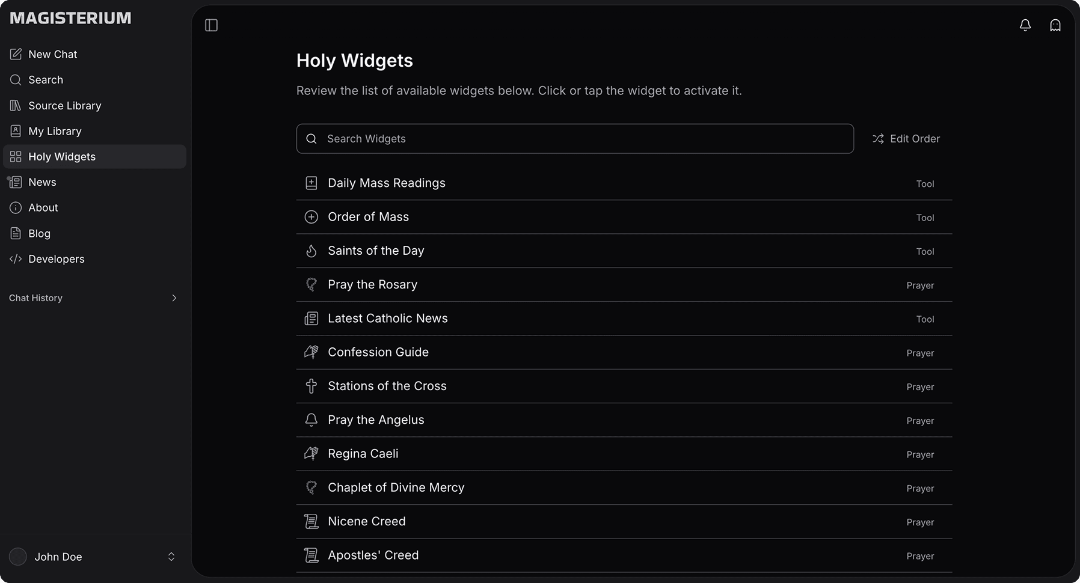Click the Daily Mass Readings book icon
This screenshot has width=1080, height=583.
[x=311, y=183]
